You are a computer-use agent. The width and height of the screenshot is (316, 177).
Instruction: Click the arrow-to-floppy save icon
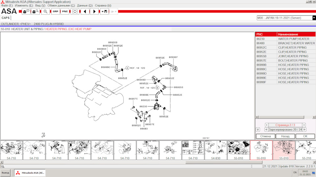(x=104, y=11)
